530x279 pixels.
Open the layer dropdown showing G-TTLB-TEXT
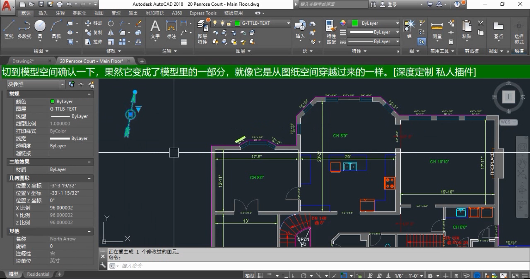pos(251,23)
